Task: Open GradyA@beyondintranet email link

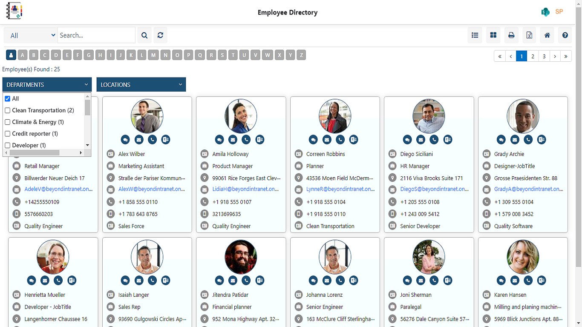Action: pyautogui.click(x=529, y=189)
